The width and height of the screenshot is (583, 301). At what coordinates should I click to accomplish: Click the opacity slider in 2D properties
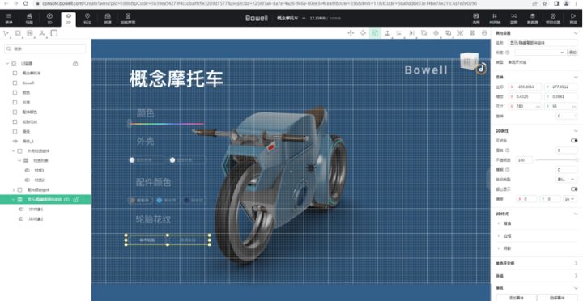(556, 159)
